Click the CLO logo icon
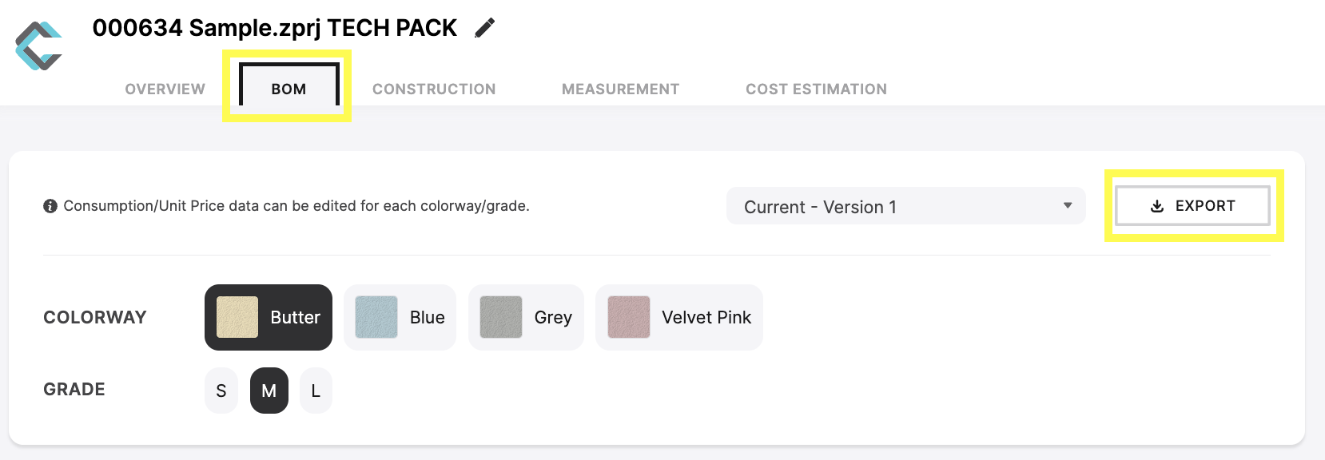 [39, 46]
